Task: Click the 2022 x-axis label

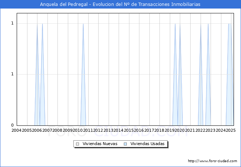Action: pos(200,130)
